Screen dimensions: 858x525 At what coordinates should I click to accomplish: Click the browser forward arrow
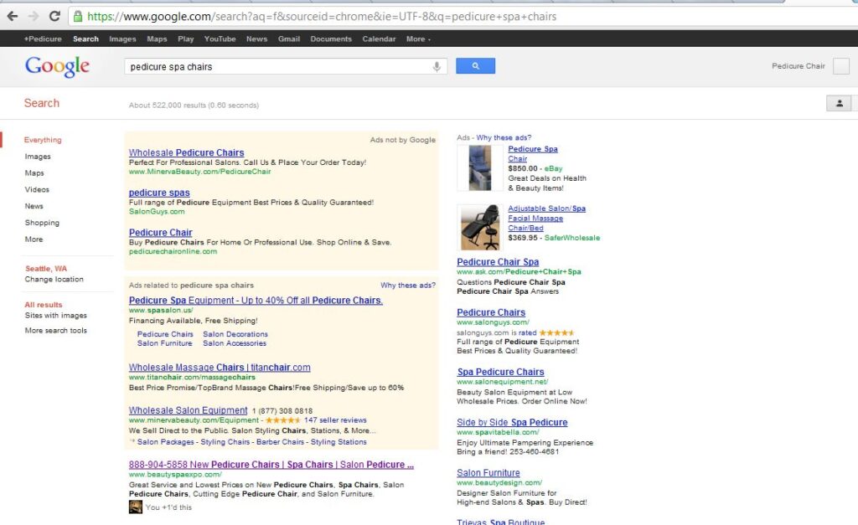(x=33, y=16)
